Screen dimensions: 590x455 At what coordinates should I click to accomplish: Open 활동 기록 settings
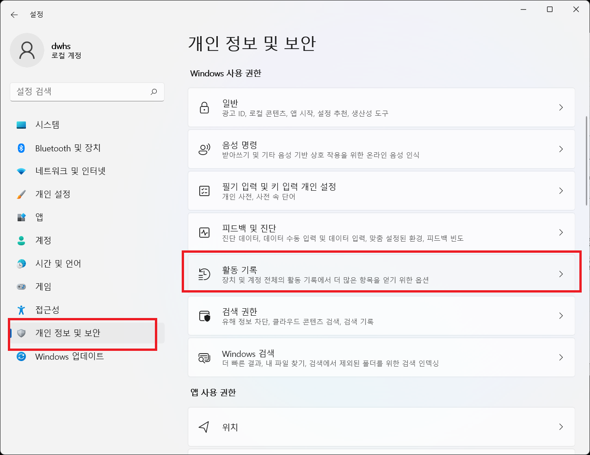[x=381, y=274]
